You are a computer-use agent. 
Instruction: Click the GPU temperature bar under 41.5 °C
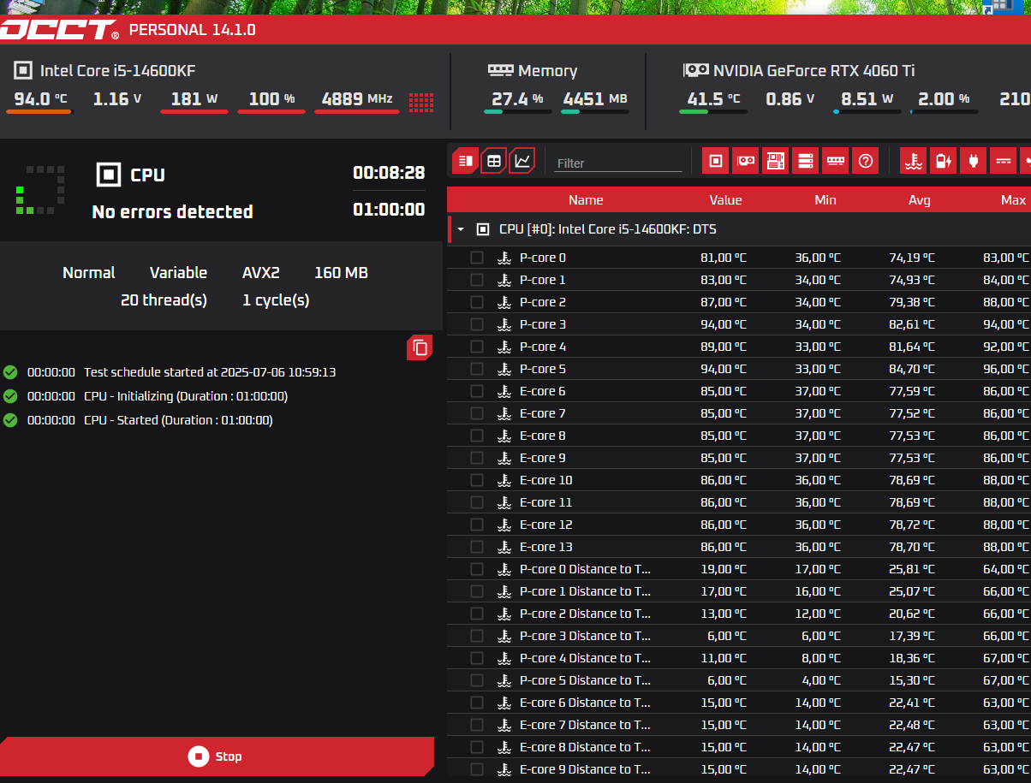[x=712, y=111]
